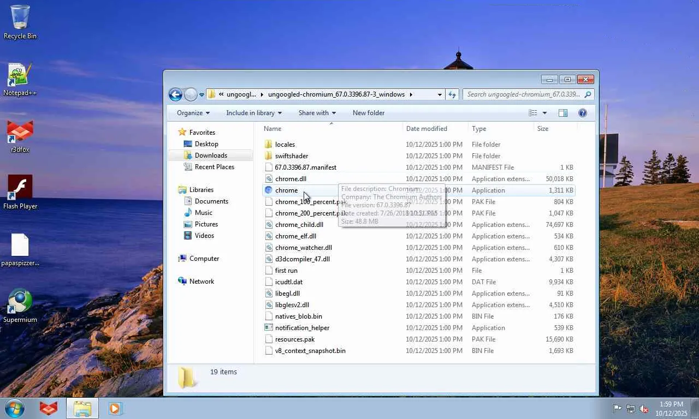Image resolution: width=699 pixels, height=419 pixels.
Task: Open Action Center flag in tray
Action: [617, 409]
